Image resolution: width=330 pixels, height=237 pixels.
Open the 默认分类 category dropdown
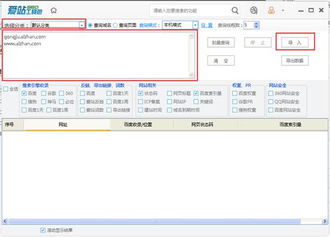82,25
